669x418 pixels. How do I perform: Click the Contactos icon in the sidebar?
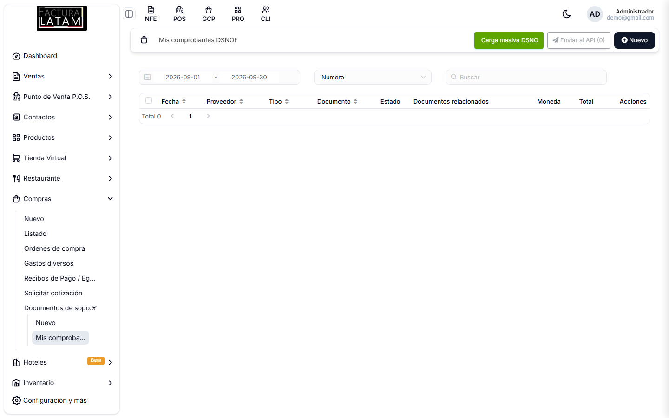coord(16,117)
